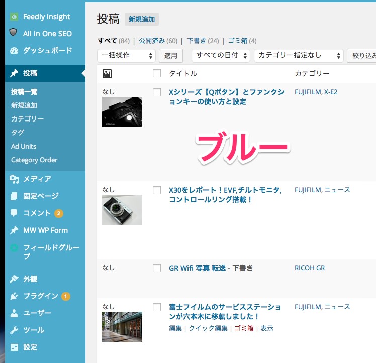This screenshot has width=376, height=363.
Task: Click the paintbrush icon beside 外観
Action: [14, 279]
